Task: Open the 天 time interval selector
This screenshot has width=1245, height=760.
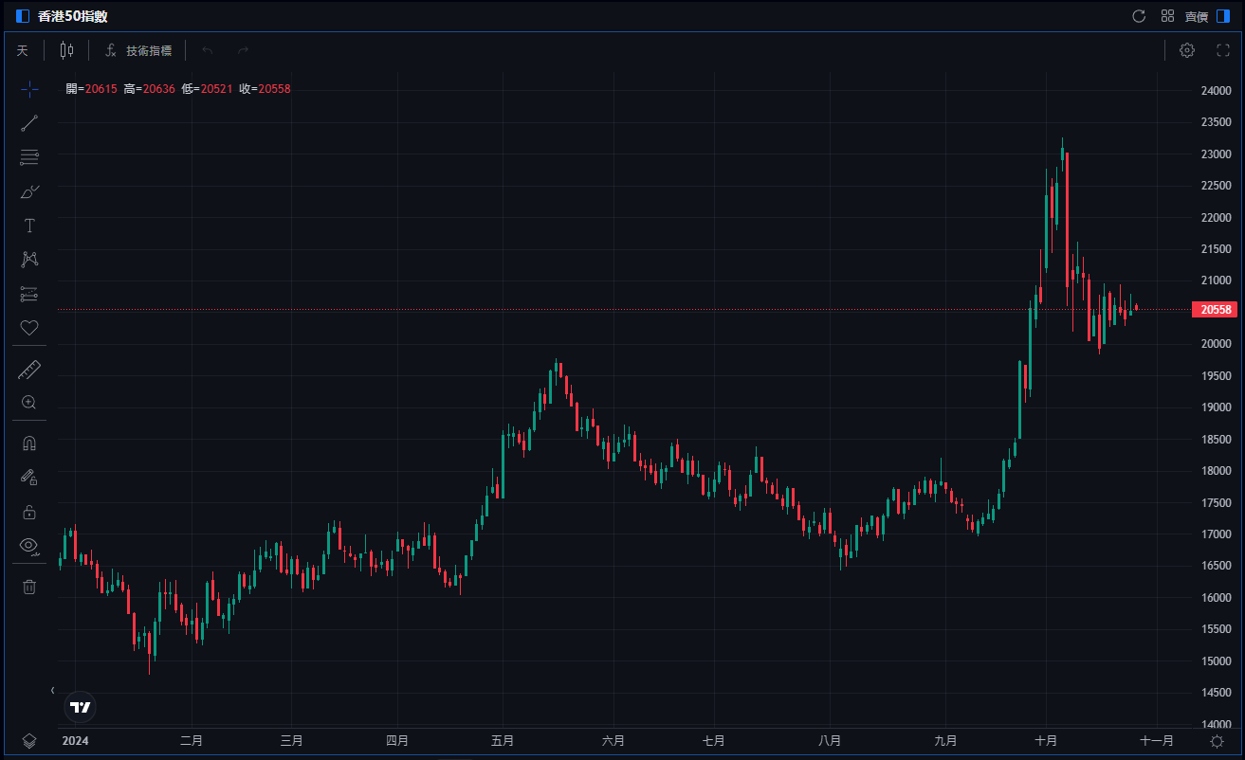Action: [x=22, y=50]
